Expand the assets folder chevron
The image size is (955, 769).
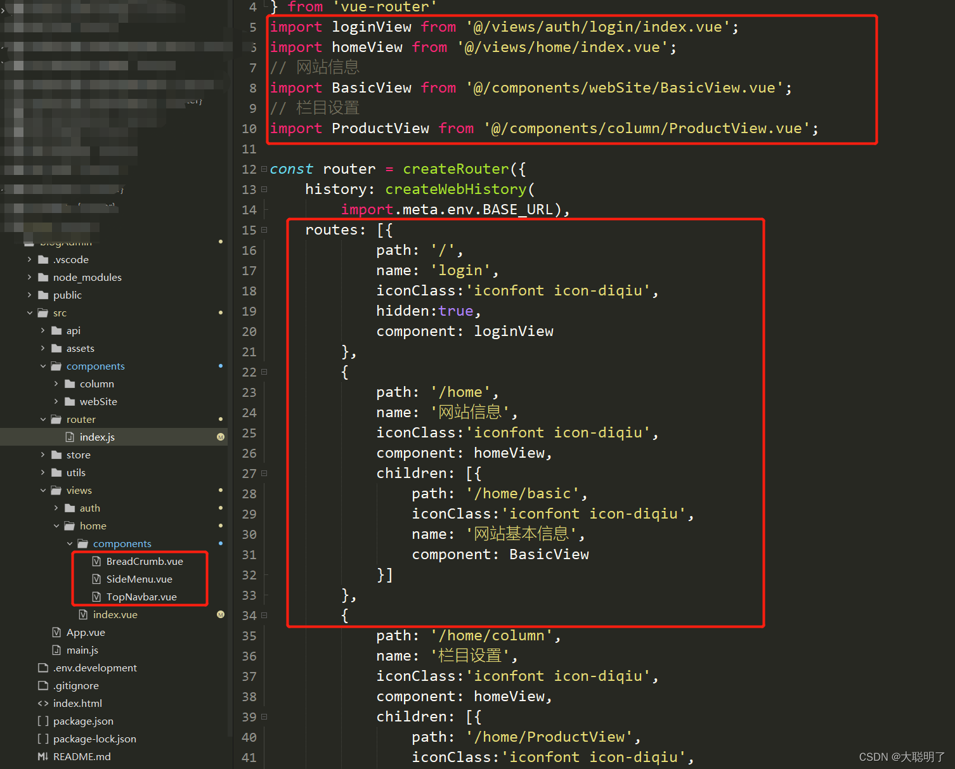(42, 348)
